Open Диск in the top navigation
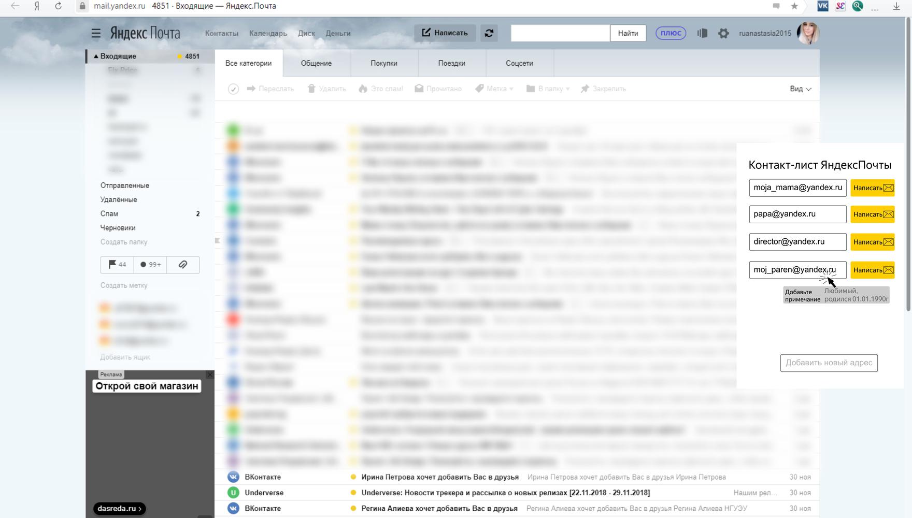 (x=306, y=33)
